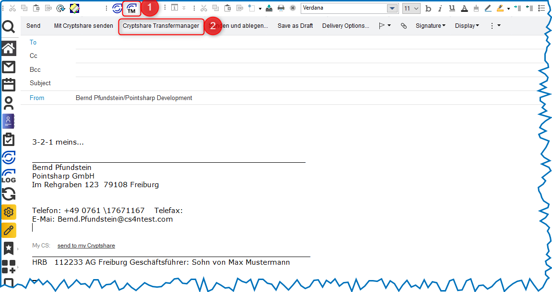
Task: Toggle underline formatting
Action: coord(451,8)
